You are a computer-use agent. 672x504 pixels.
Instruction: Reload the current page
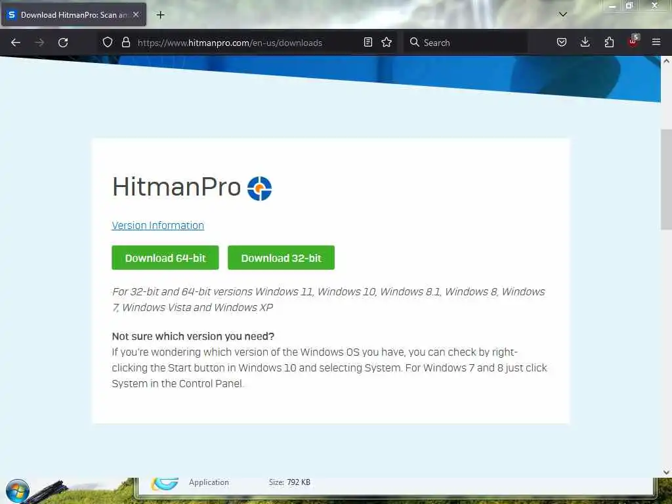pos(63,43)
